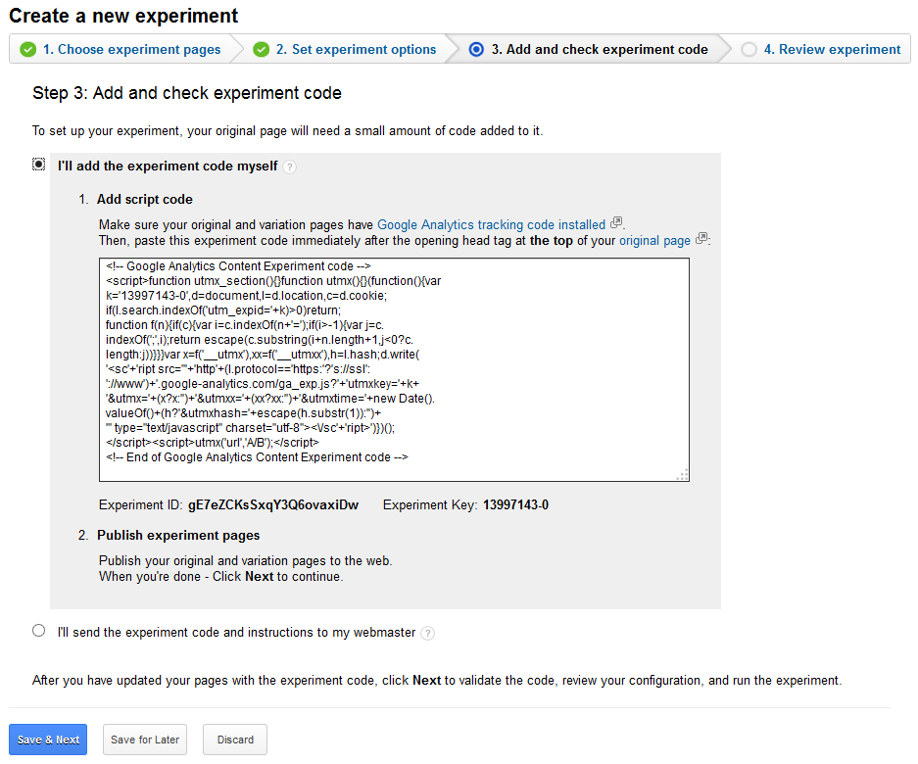
Task: Select 'send code to my webmaster' radio
Action: [x=38, y=631]
